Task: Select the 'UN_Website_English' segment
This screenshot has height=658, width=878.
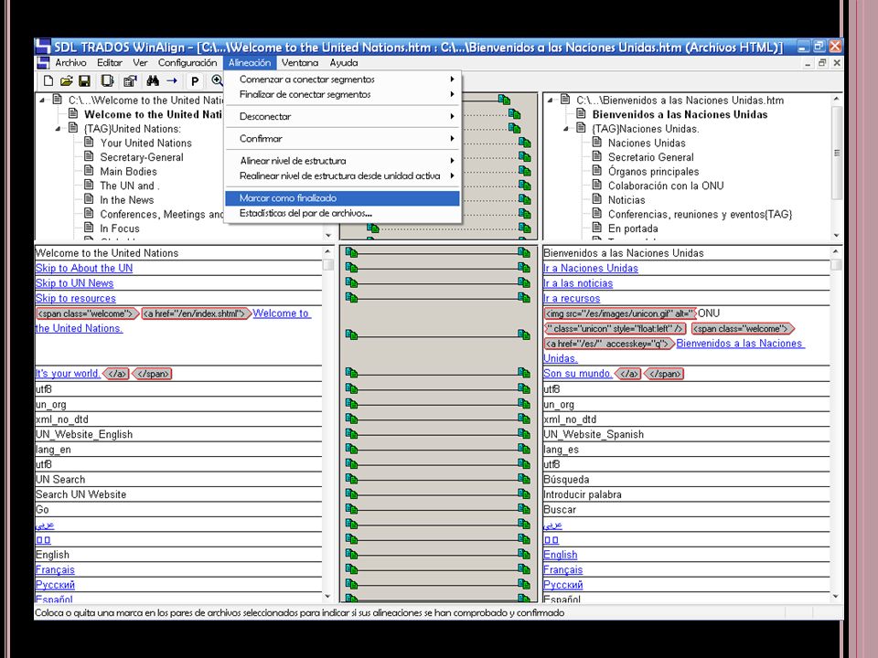Action: [178, 434]
